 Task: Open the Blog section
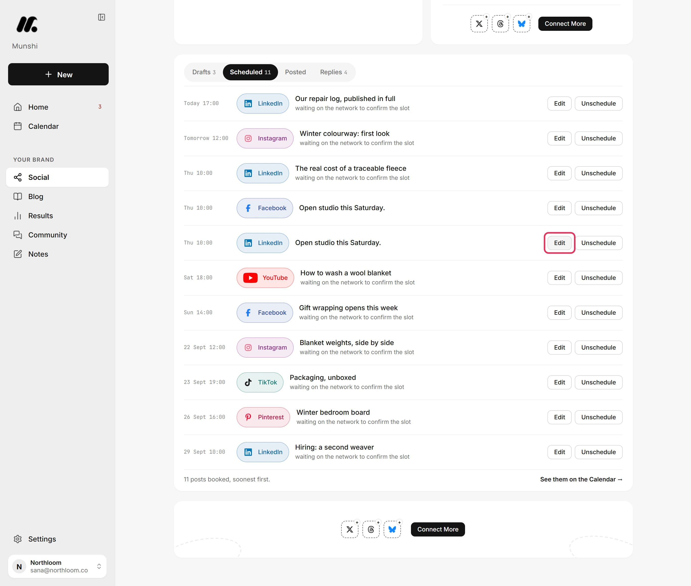pyautogui.click(x=57, y=197)
